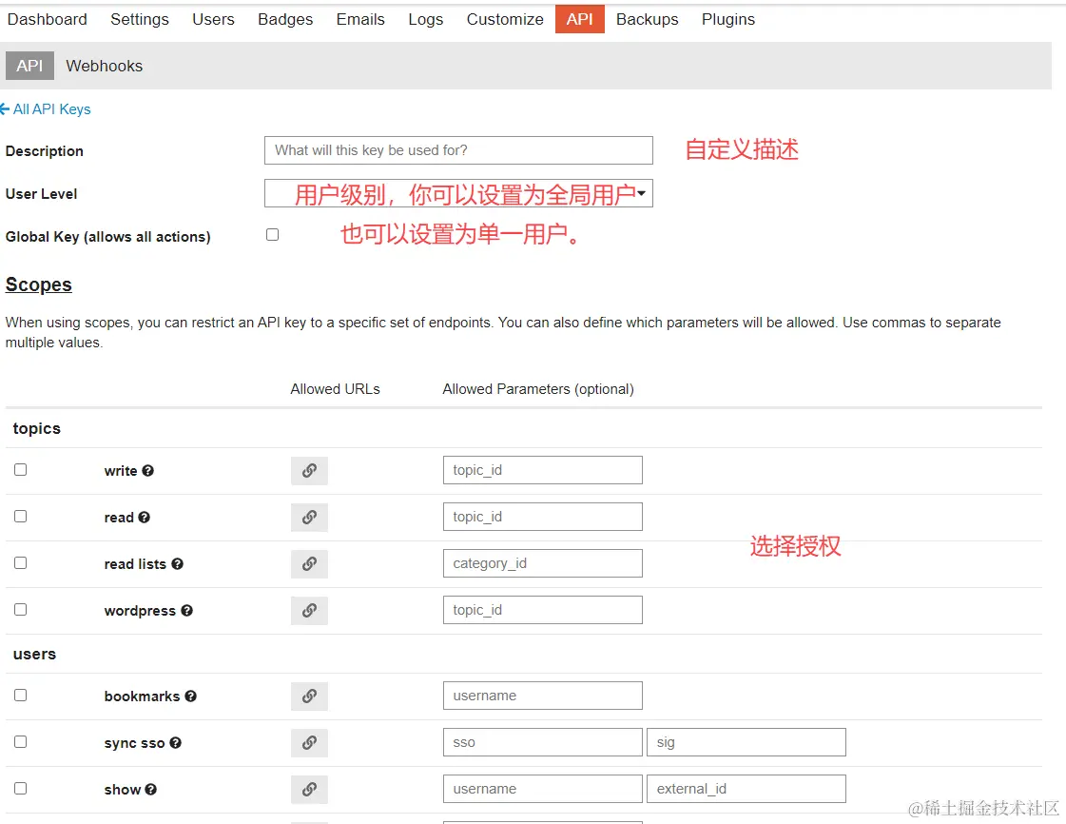1066x824 pixels.
Task: Open help icon next to sync sso
Action: [x=175, y=742]
